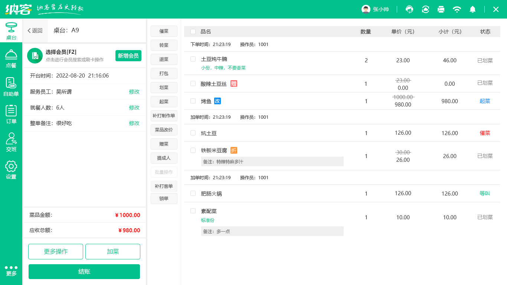
Task: Click the 交班 shift-change sidebar icon
Action: [x=11, y=142]
